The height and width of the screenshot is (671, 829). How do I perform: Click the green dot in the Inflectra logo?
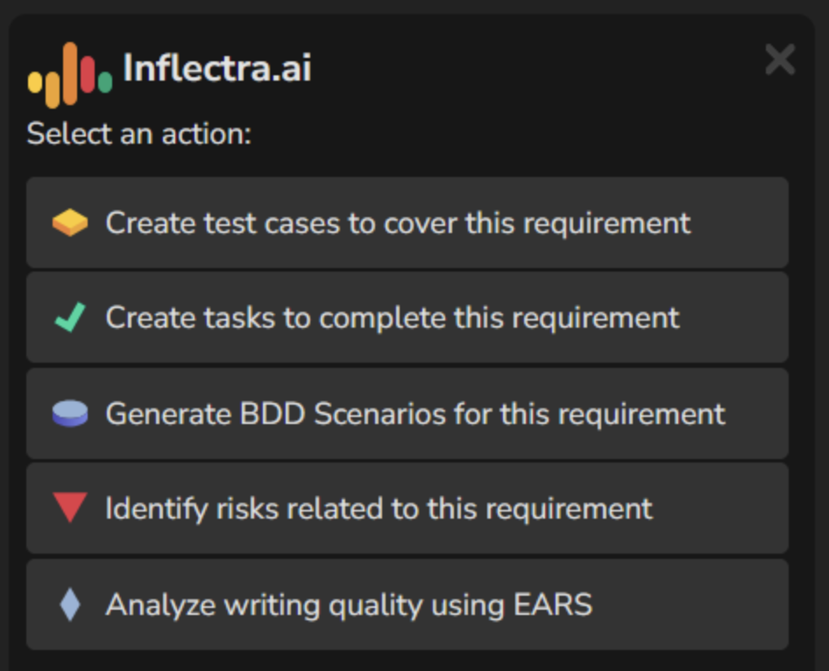click(x=105, y=82)
